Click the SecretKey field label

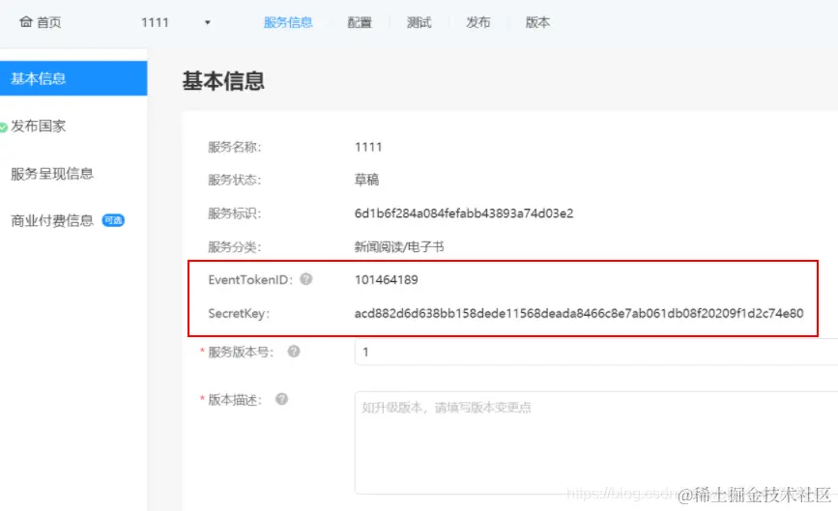tap(239, 313)
